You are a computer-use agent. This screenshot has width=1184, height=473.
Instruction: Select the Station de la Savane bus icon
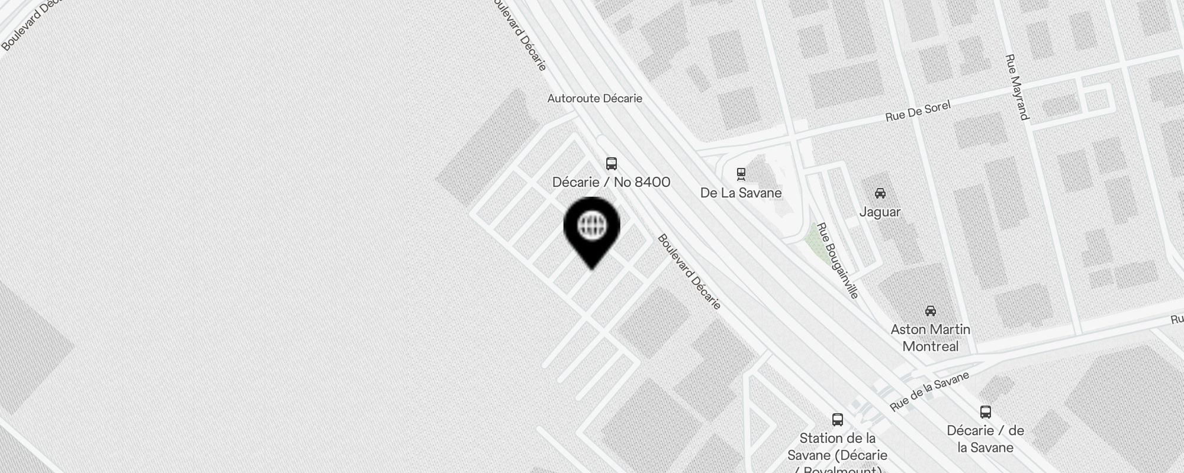[837, 420]
